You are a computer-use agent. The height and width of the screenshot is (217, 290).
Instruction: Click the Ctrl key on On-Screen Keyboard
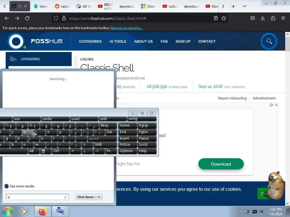click(61, 151)
